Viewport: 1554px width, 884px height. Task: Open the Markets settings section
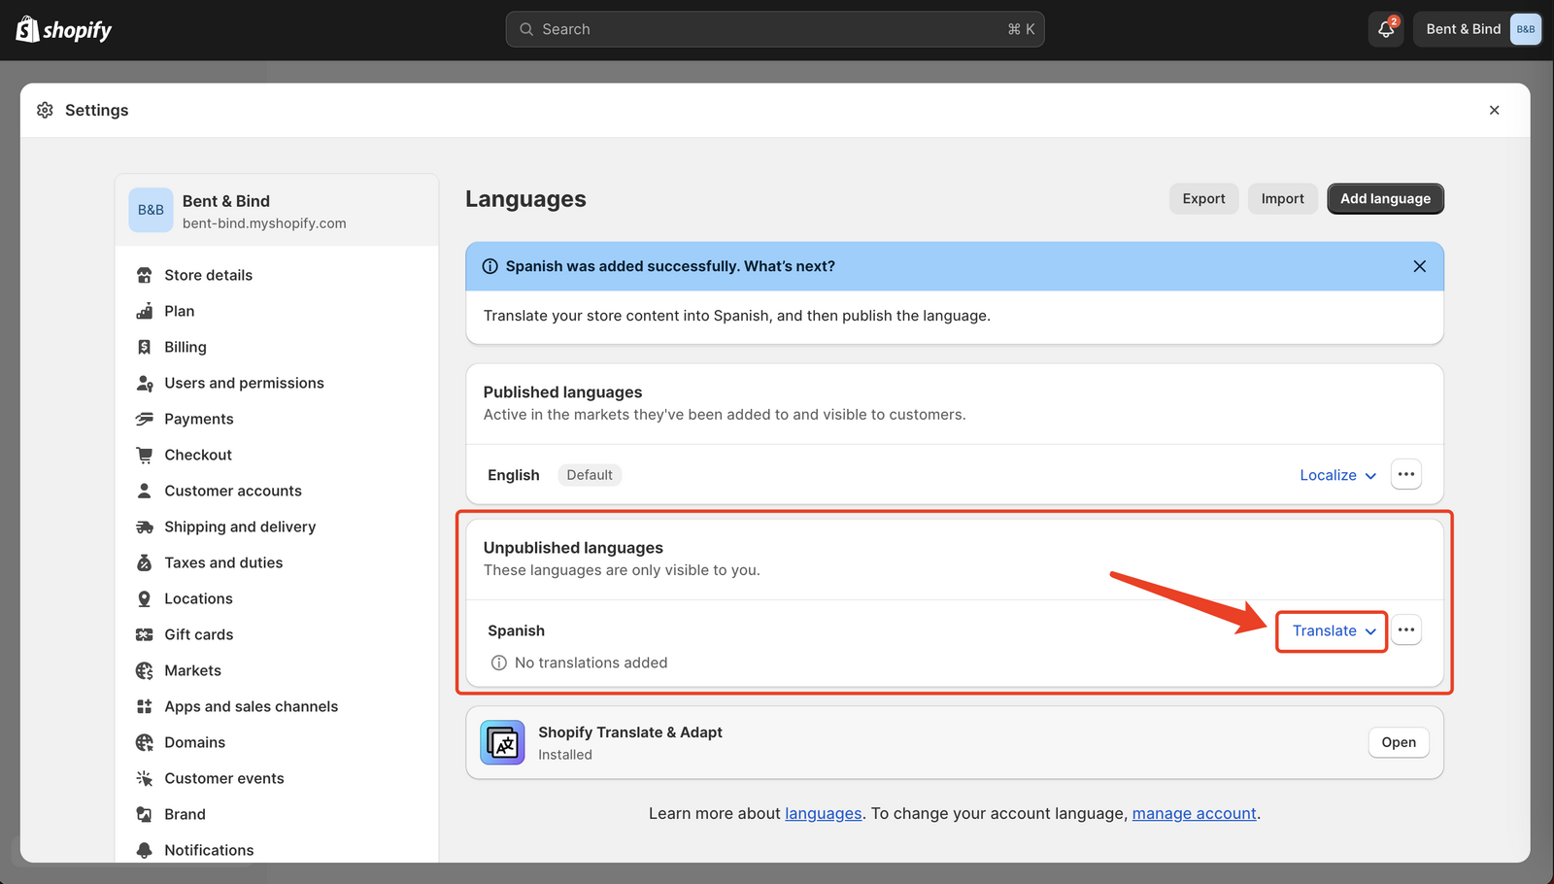pos(192,670)
